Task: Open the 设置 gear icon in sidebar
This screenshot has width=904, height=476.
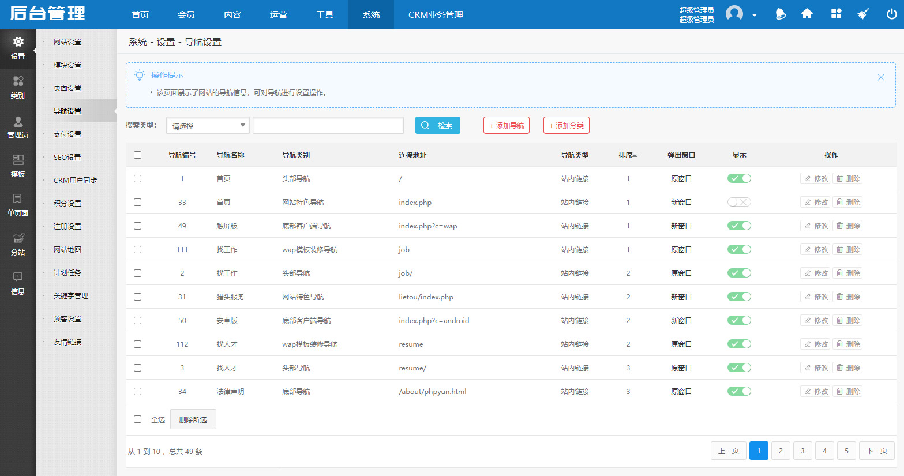Action: click(x=18, y=42)
